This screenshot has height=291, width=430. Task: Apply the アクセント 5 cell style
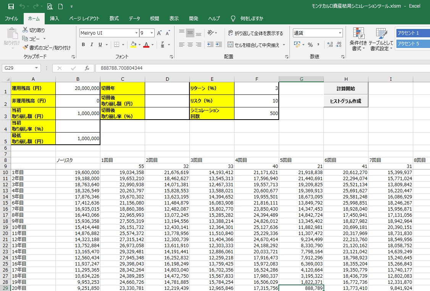tap(413, 43)
